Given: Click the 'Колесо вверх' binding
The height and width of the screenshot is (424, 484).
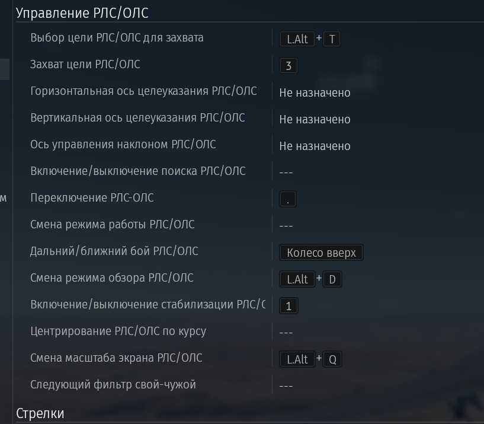Looking at the screenshot, I should [x=321, y=253].
